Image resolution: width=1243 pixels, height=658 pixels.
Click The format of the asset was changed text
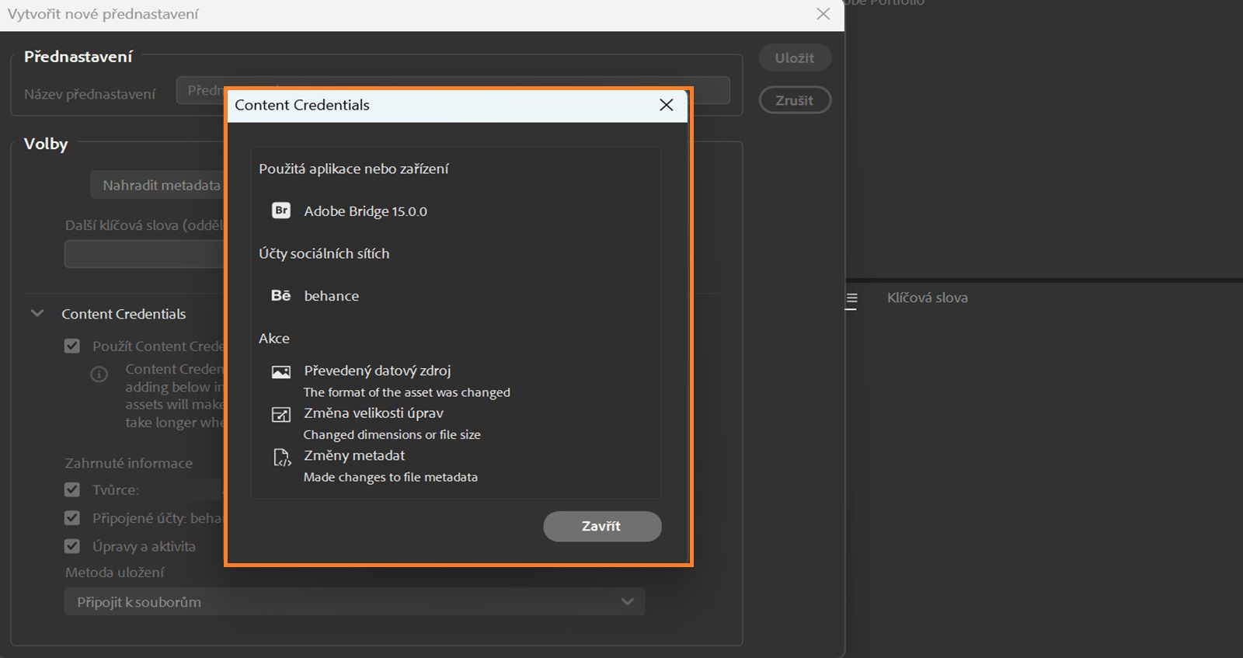coord(407,392)
